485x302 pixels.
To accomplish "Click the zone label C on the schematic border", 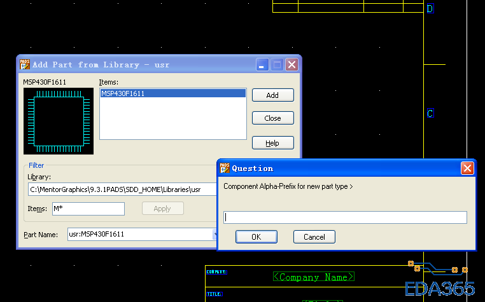I will pyautogui.click(x=430, y=113).
